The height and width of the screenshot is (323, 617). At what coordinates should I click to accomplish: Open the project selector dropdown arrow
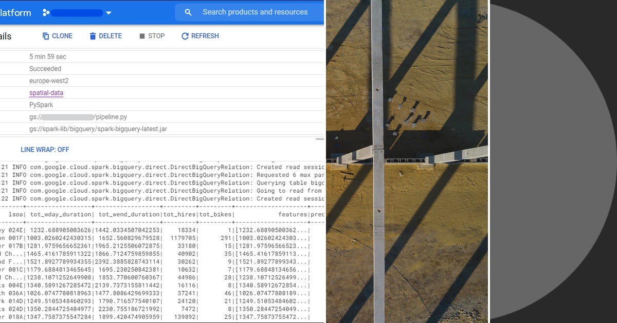click(108, 12)
